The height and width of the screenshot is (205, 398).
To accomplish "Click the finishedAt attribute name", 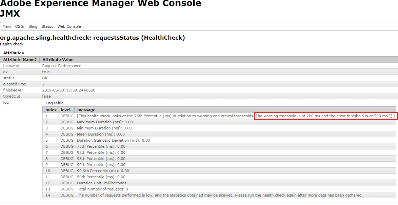I will (x=12, y=90).
